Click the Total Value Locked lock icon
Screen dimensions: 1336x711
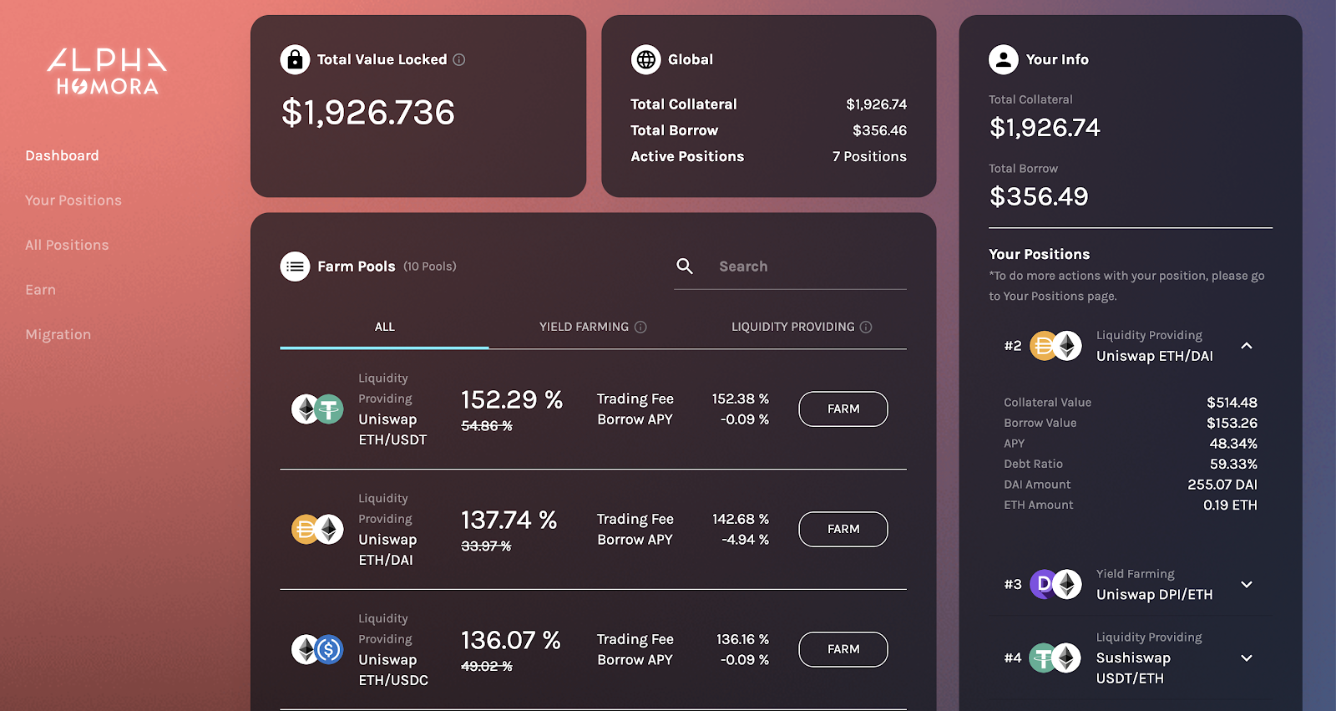[295, 59]
